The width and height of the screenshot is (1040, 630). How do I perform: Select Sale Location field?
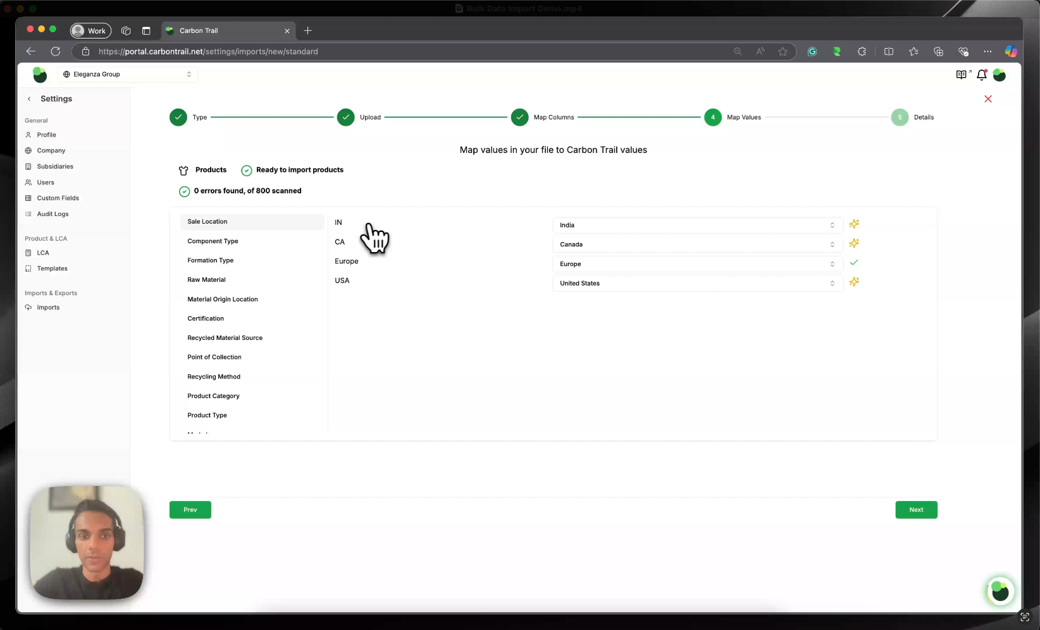click(x=252, y=222)
